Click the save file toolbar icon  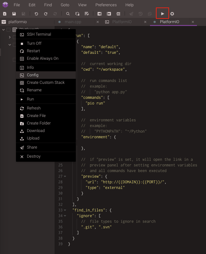[x=14, y=14]
